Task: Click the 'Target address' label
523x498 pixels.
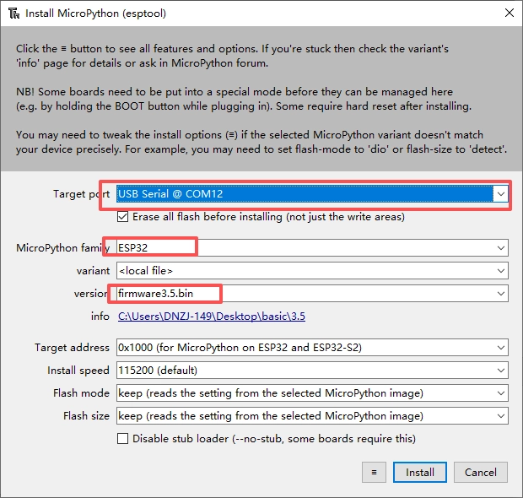Action: [72, 348]
